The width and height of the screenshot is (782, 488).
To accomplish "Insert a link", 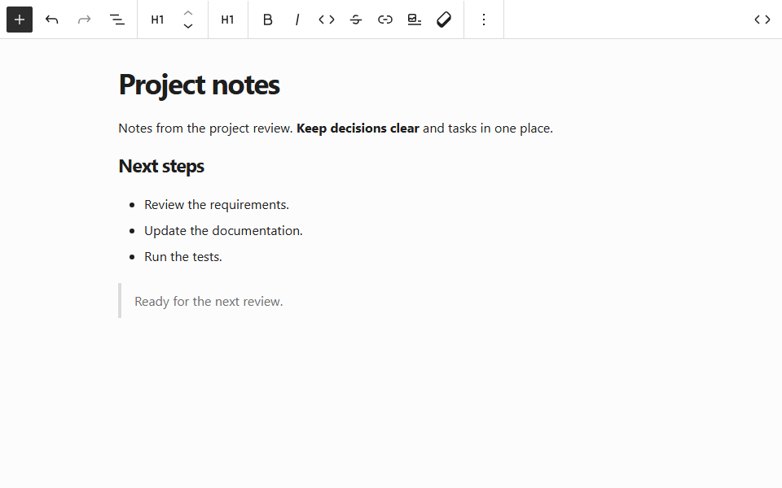I will click(385, 20).
